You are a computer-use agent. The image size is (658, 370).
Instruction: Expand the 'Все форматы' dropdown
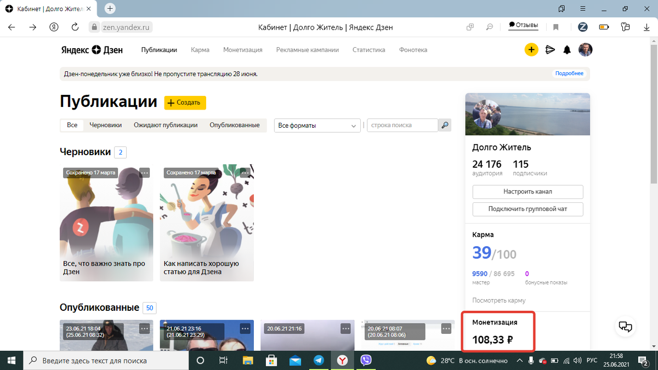(317, 126)
